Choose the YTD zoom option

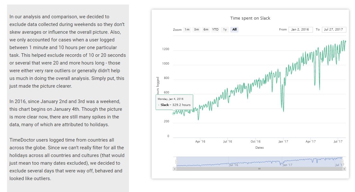pyautogui.click(x=215, y=30)
